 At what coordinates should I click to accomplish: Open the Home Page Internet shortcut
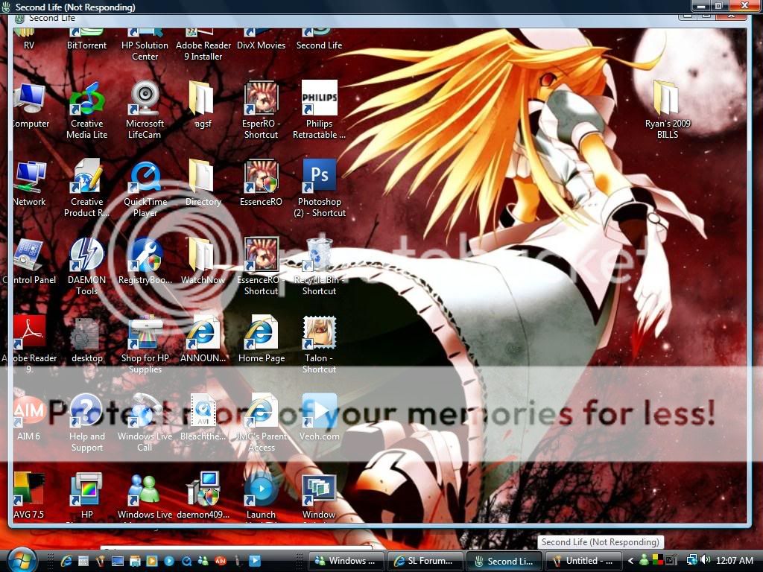click(x=262, y=340)
